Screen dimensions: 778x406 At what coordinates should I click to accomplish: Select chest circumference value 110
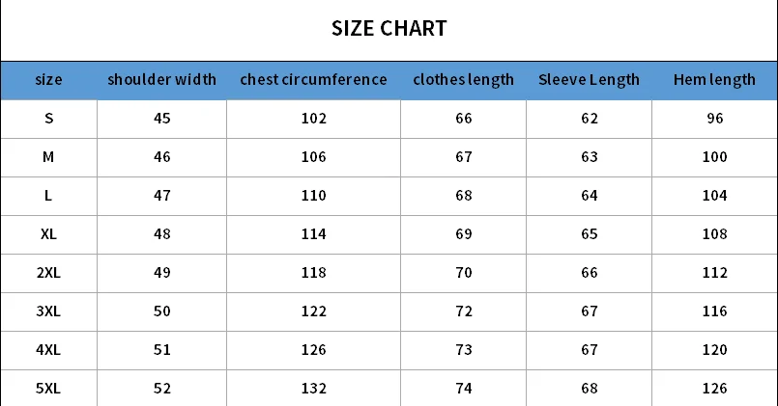(x=313, y=196)
